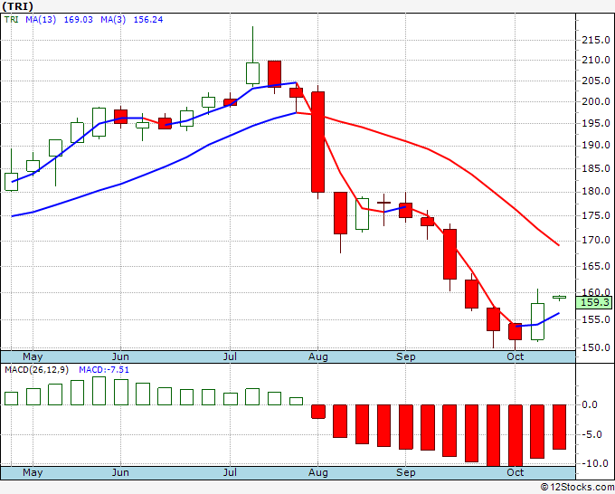615x494 pixels.
Task: Click the 200.0 price axis label
Action: [x=596, y=101]
